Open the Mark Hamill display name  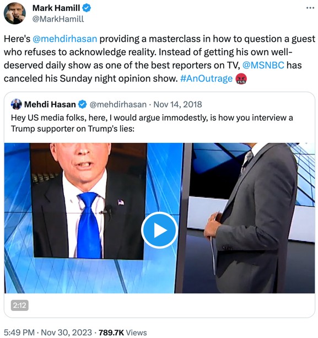click(x=56, y=8)
